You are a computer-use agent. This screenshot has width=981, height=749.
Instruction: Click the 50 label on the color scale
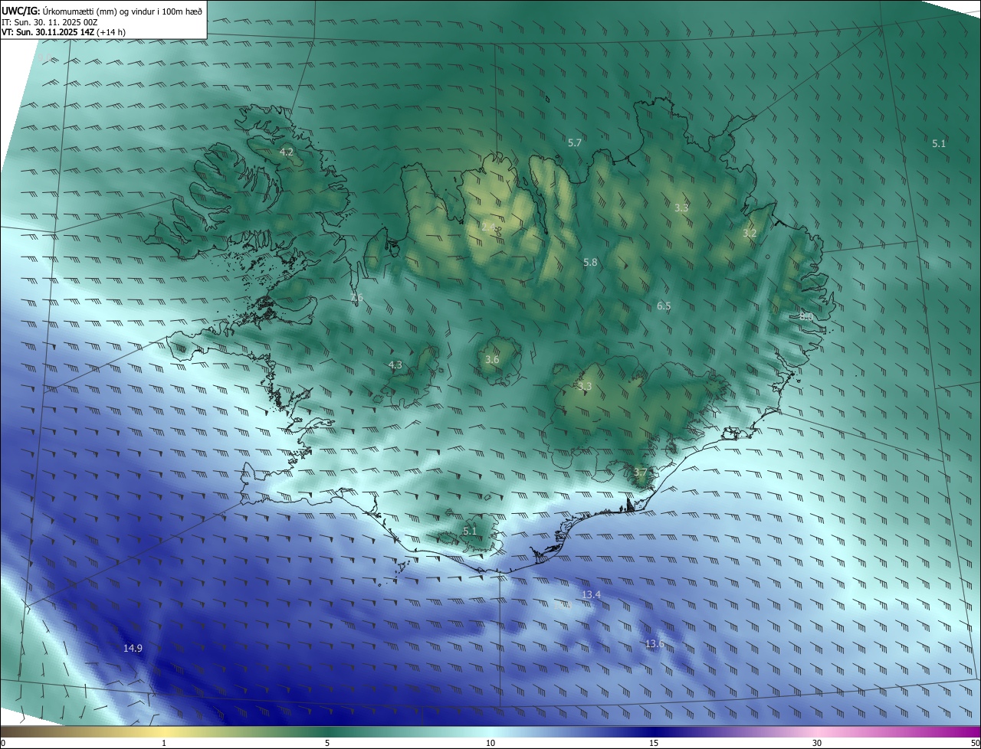975,743
